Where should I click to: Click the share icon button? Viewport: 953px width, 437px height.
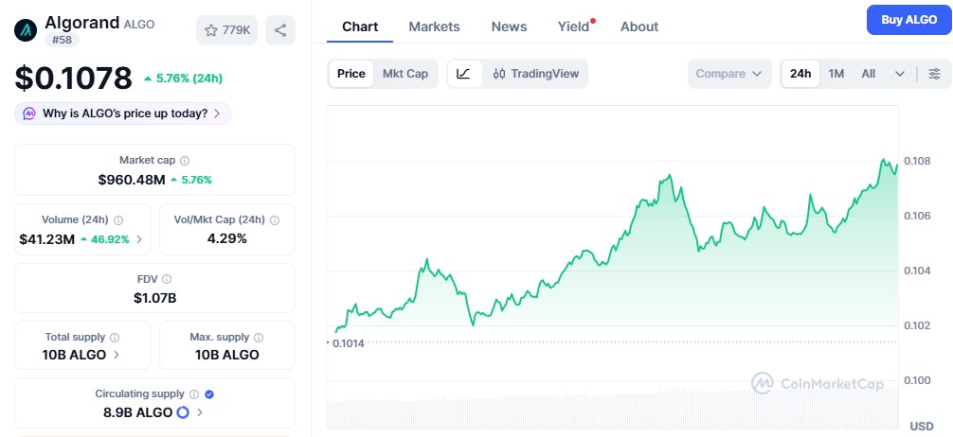(280, 30)
